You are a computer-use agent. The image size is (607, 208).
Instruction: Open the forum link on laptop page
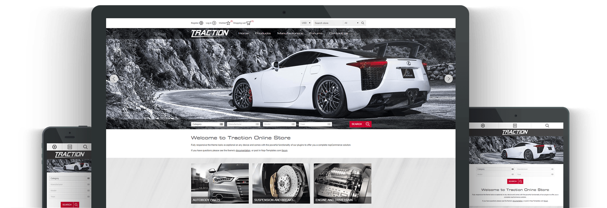[x=285, y=150]
